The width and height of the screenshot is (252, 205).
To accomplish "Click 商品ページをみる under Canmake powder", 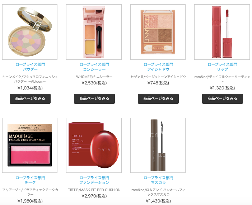I will pos(30,99).
